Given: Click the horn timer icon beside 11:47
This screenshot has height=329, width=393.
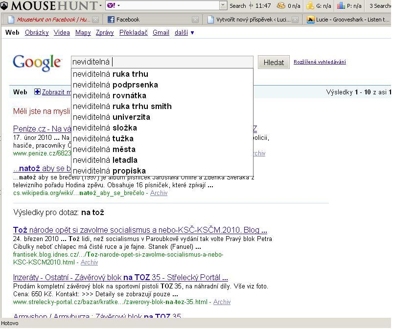Looking at the screenshot, I should [x=251, y=5].
